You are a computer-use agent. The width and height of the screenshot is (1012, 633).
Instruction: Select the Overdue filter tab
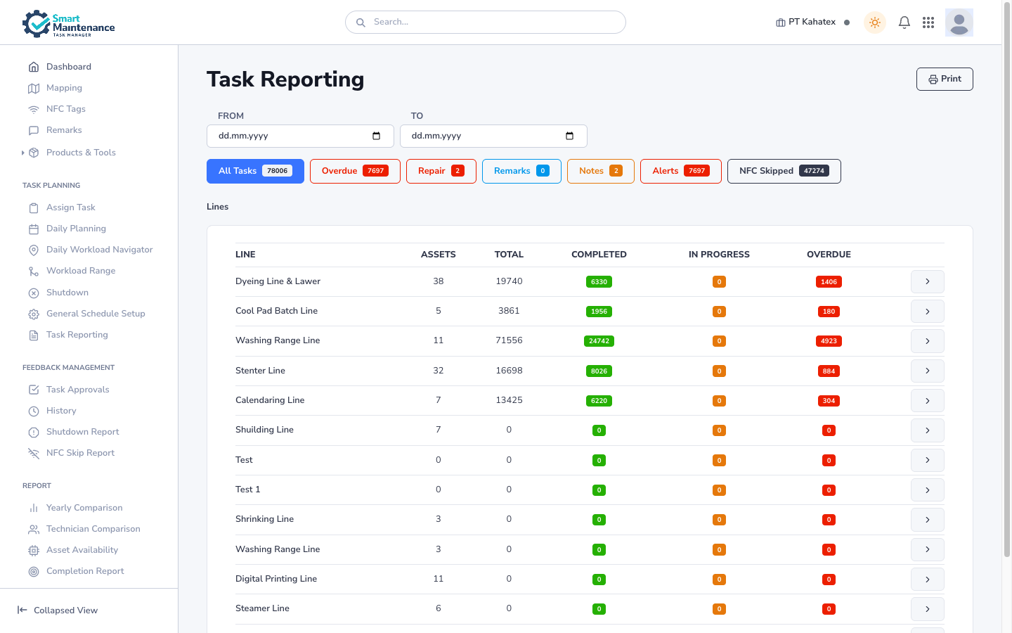click(354, 171)
